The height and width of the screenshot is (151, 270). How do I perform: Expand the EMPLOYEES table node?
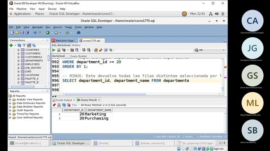[19, 64]
